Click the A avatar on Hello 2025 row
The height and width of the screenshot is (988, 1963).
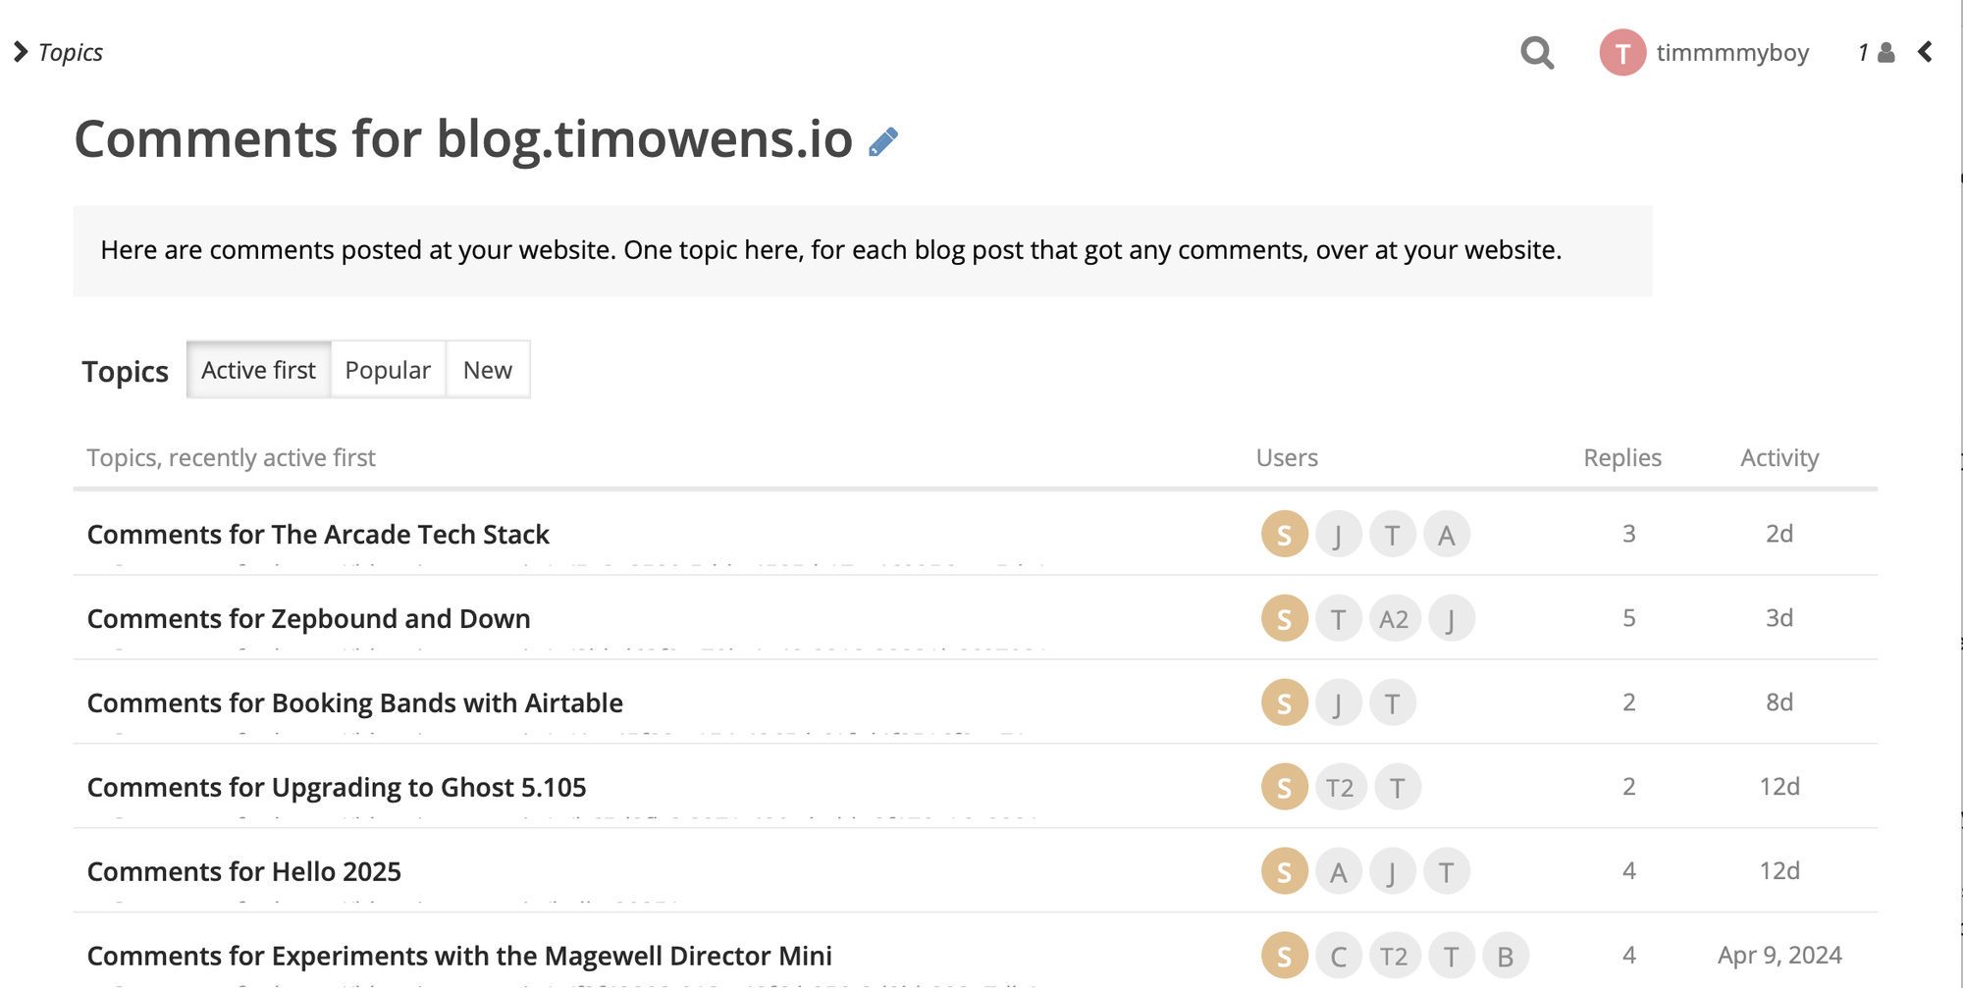1339,872
